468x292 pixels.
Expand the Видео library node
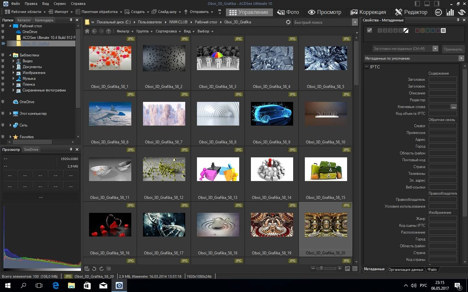click(x=13, y=61)
